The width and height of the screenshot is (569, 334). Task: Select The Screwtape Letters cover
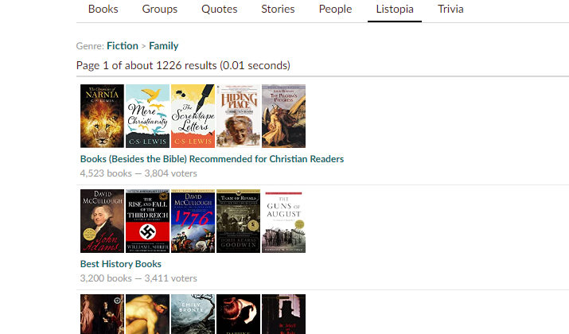point(193,116)
